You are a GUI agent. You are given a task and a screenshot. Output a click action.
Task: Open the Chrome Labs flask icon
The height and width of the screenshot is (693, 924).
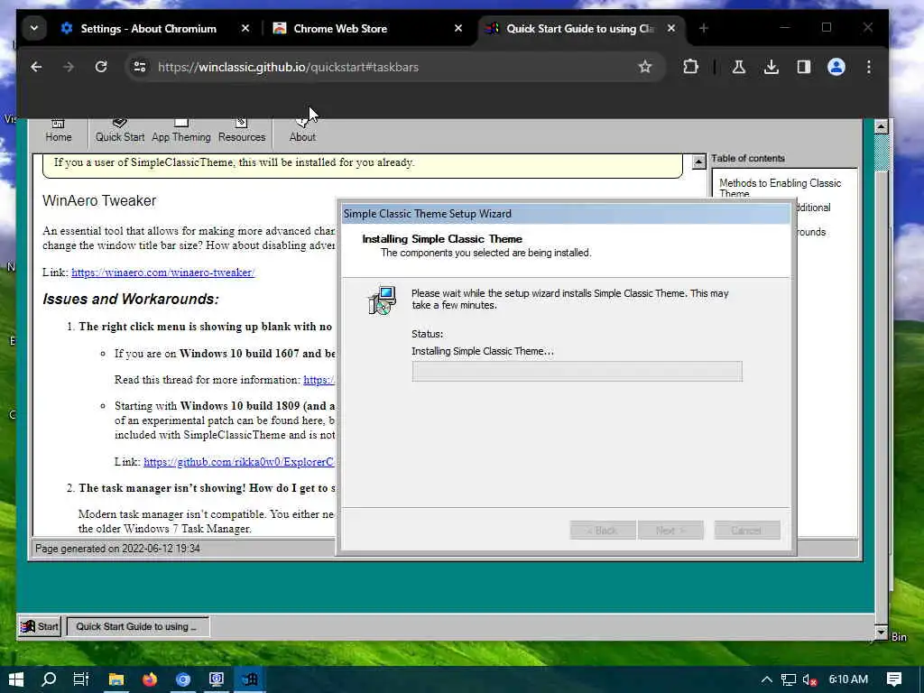pos(738,67)
